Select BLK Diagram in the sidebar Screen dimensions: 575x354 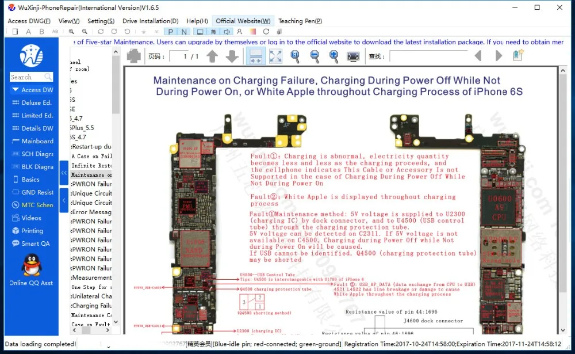(32, 167)
